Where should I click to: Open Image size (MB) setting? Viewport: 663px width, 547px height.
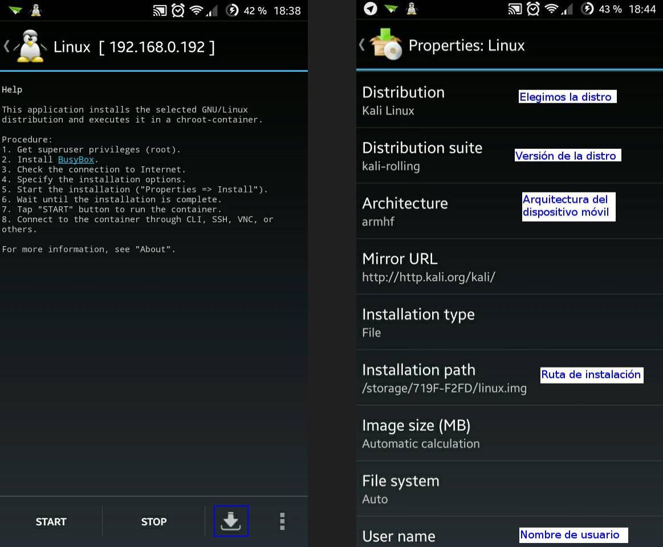(510, 433)
